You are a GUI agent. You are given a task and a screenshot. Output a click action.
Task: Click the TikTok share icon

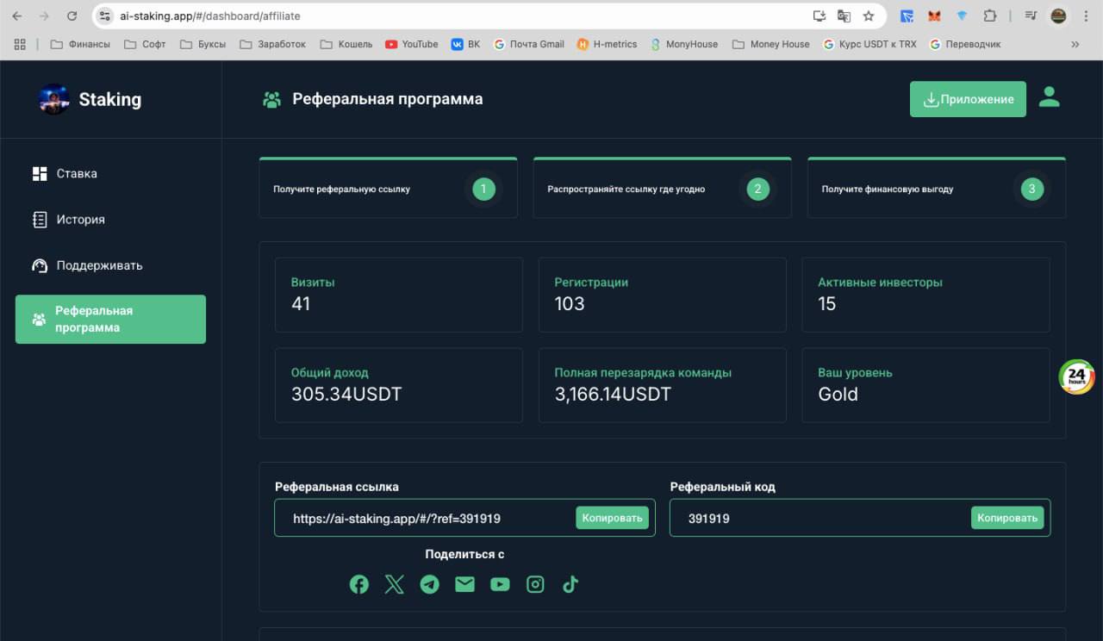coord(570,584)
